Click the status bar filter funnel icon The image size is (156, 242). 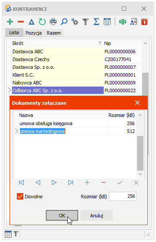point(16,234)
